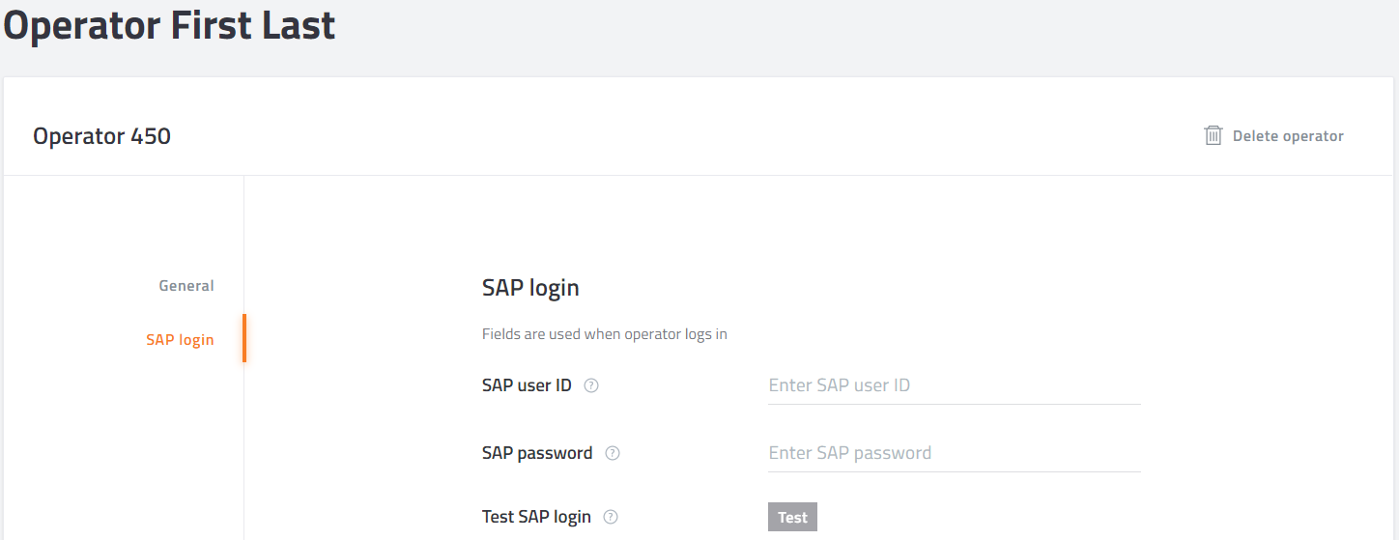
Task: Open help icon beside Test SAP login
Action: pos(611,517)
